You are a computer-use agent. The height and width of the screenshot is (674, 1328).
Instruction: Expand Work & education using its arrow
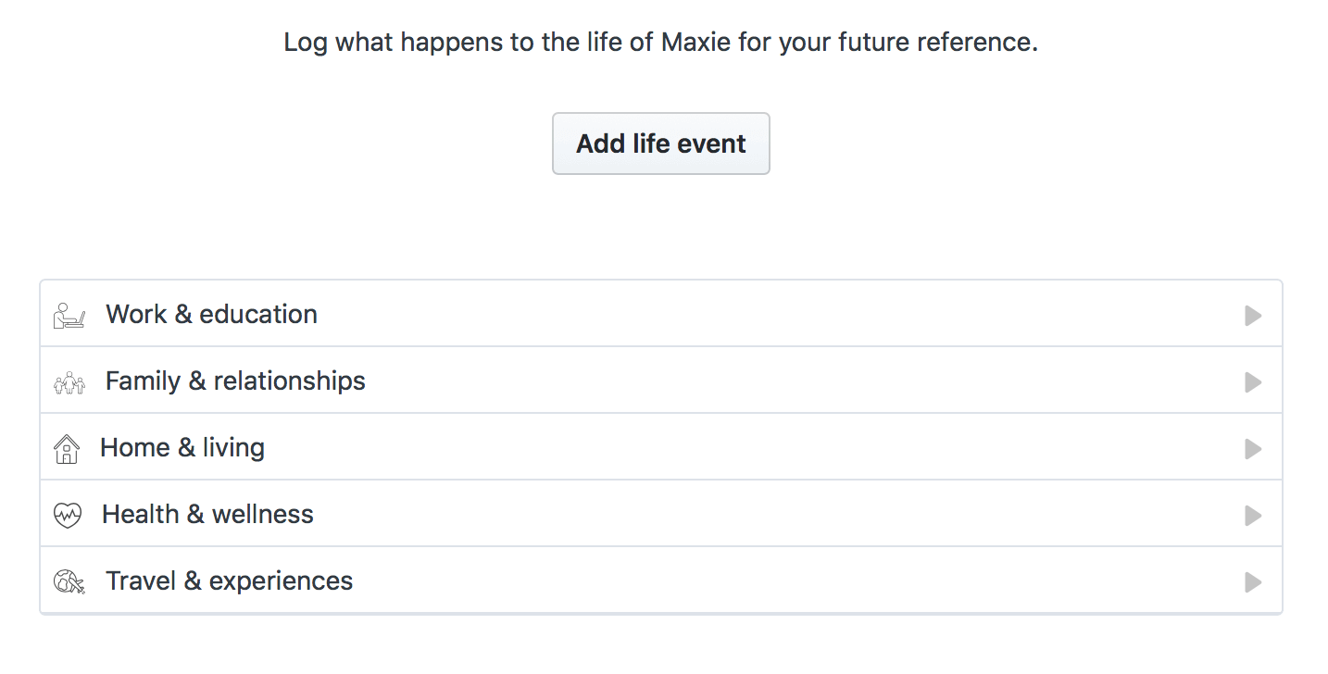1253,316
